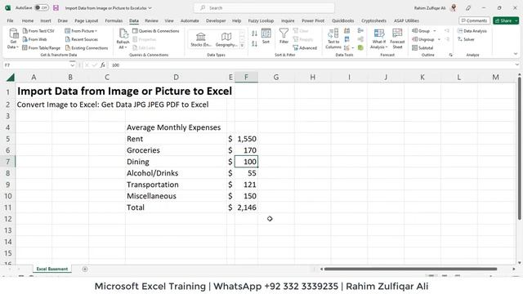The width and height of the screenshot is (523, 294).
Task: Click Remove Duplicates icon
Action: click(346, 39)
